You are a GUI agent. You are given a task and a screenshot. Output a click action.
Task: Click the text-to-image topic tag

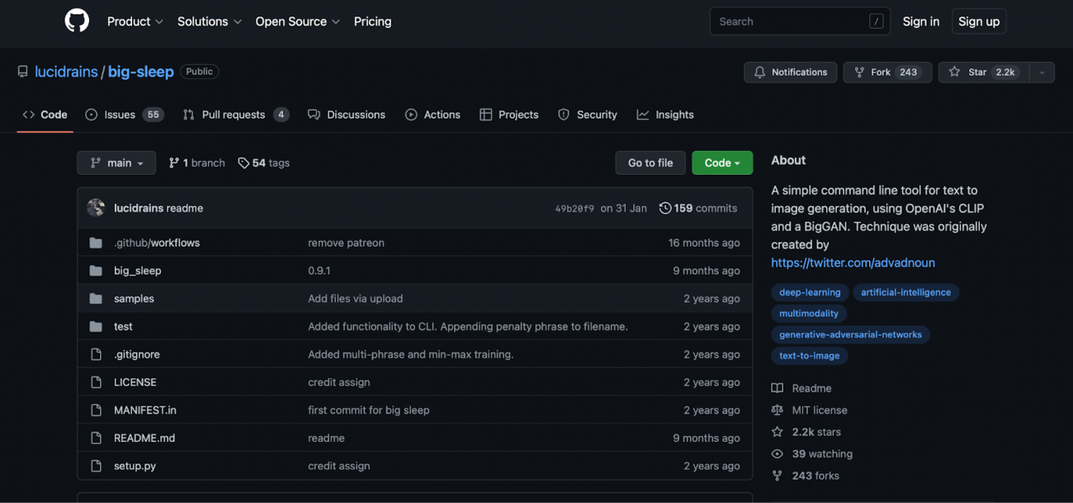pos(809,356)
